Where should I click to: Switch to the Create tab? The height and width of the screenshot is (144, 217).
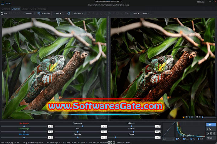pos(33,9)
